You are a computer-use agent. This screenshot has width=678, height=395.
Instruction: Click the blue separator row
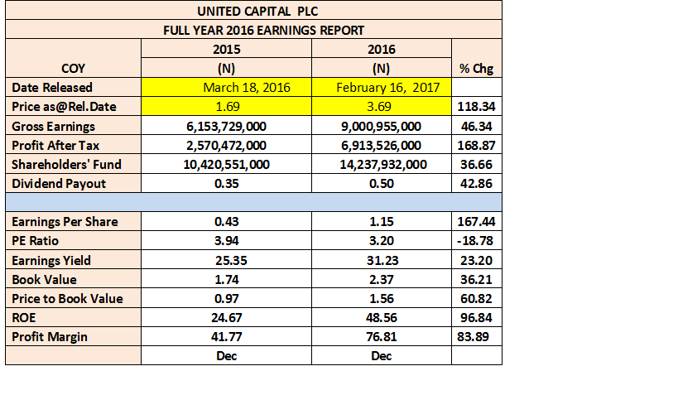[x=254, y=202]
